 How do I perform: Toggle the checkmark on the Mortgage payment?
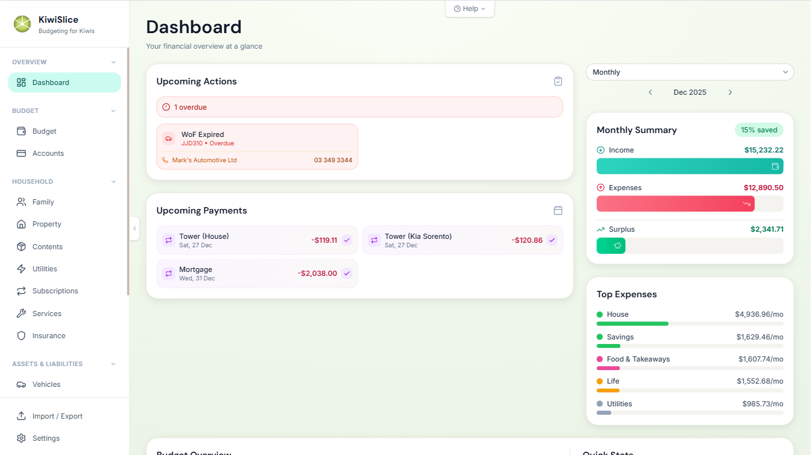click(x=347, y=273)
